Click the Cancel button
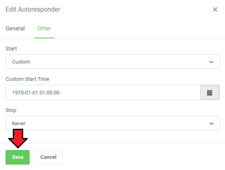Screen dimensions: 225x170 point(48,157)
